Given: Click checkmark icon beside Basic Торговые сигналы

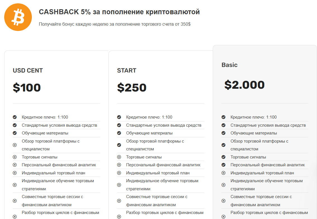Looking at the screenshot, I should pyautogui.click(x=223, y=157).
